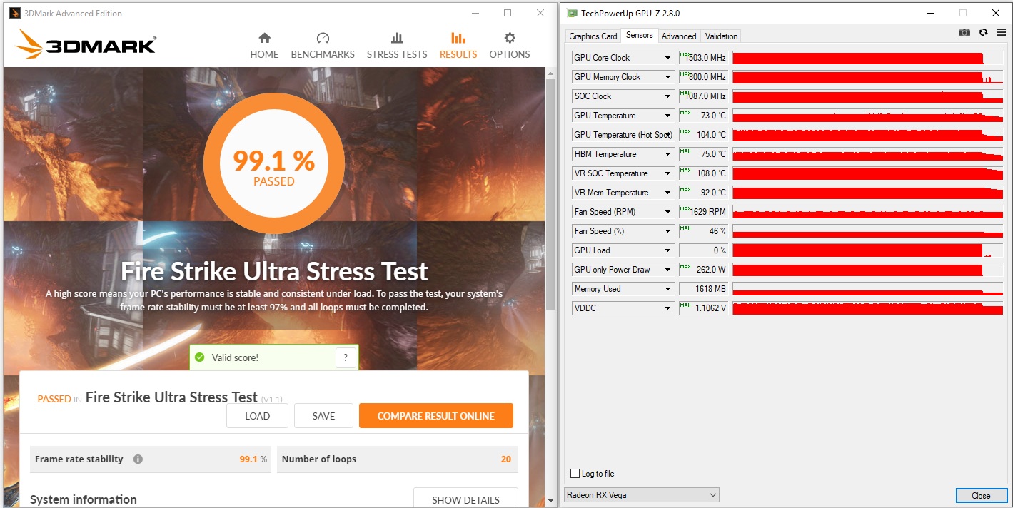Click COMPARE RESULT ONLINE button
This screenshot has height=508, width=1013.
click(435, 416)
